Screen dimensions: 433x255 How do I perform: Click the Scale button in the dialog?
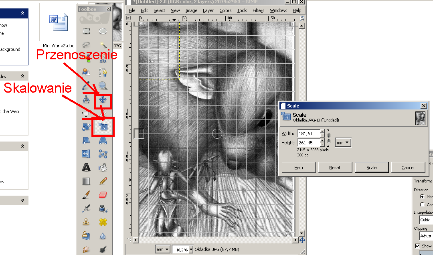coord(372,168)
